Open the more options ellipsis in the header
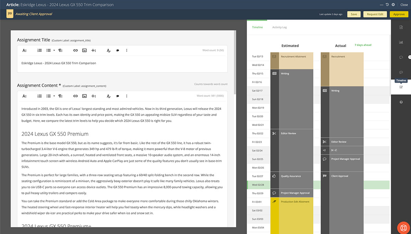411x234 pixels. (x=382, y=5)
